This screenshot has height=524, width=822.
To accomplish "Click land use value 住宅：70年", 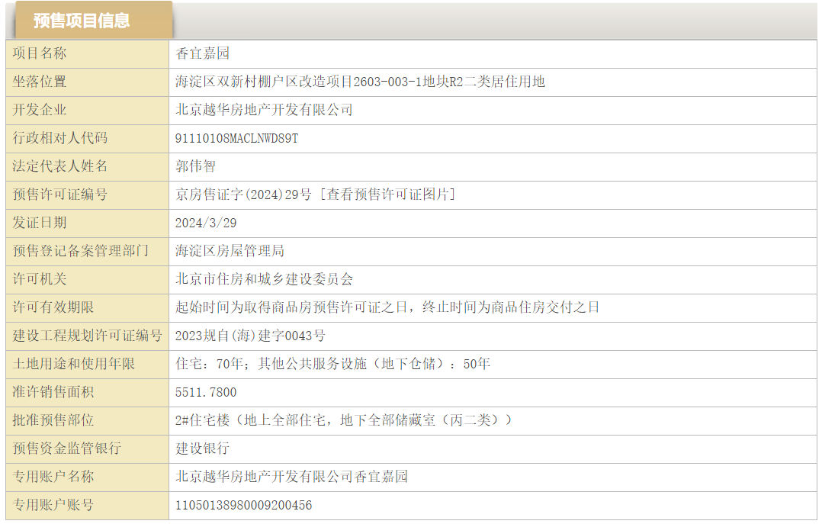I will pos(209,364).
